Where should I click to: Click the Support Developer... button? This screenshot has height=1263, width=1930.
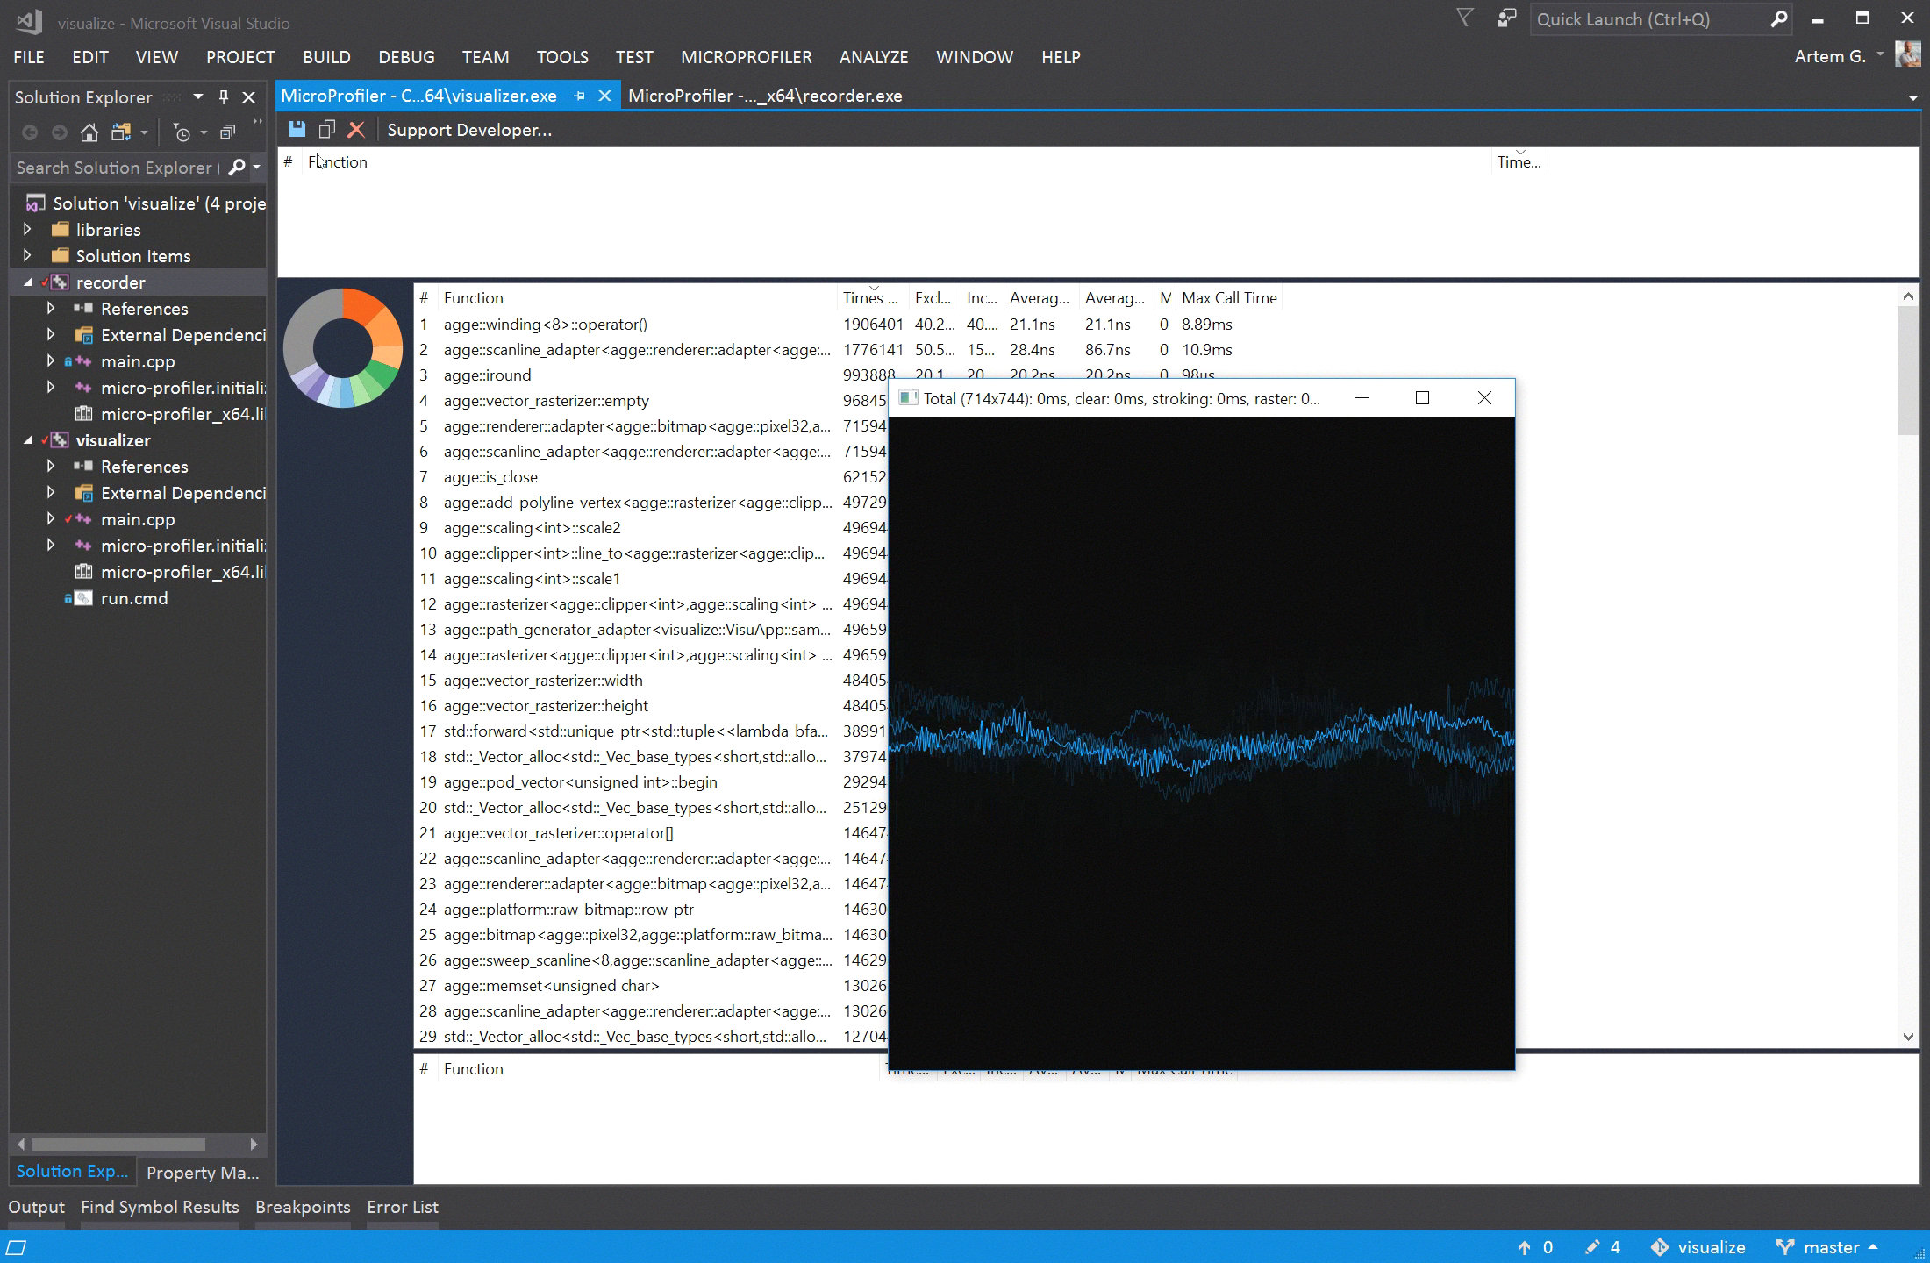tap(469, 130)
